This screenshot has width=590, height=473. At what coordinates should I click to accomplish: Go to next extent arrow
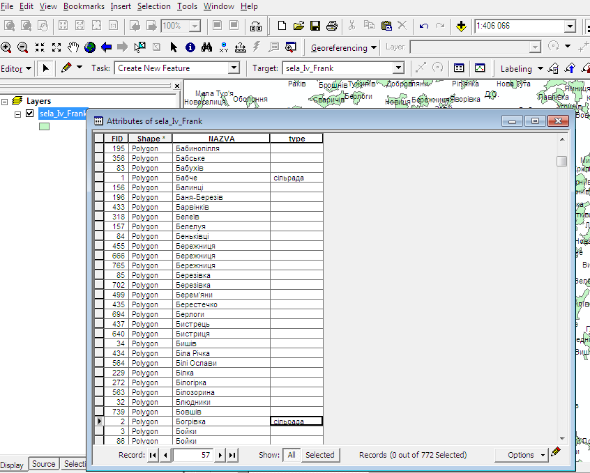pyautogui.click(x=123, y=47)
